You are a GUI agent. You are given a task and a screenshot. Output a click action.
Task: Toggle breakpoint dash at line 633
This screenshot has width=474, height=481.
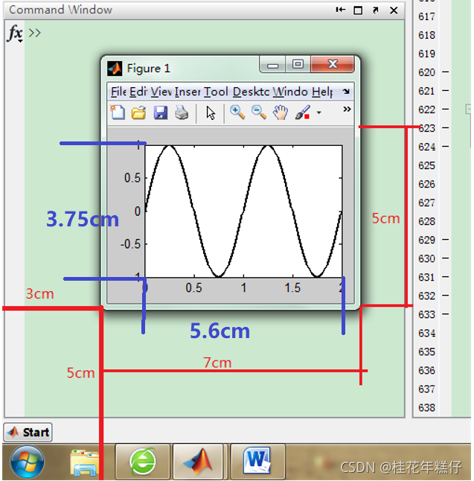point(446,314)
